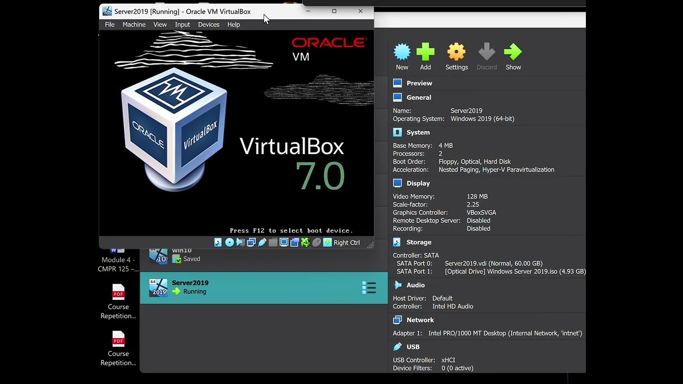Click the Host Driver value Default

442,299
